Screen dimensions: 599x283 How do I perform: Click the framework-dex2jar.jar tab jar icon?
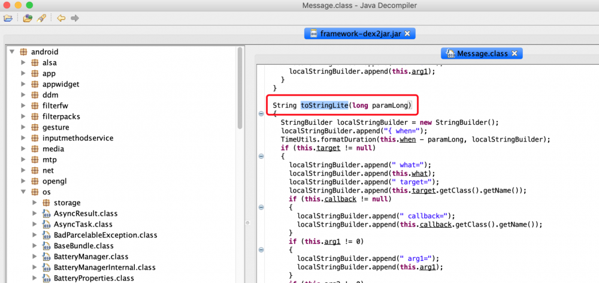(313, 34)
